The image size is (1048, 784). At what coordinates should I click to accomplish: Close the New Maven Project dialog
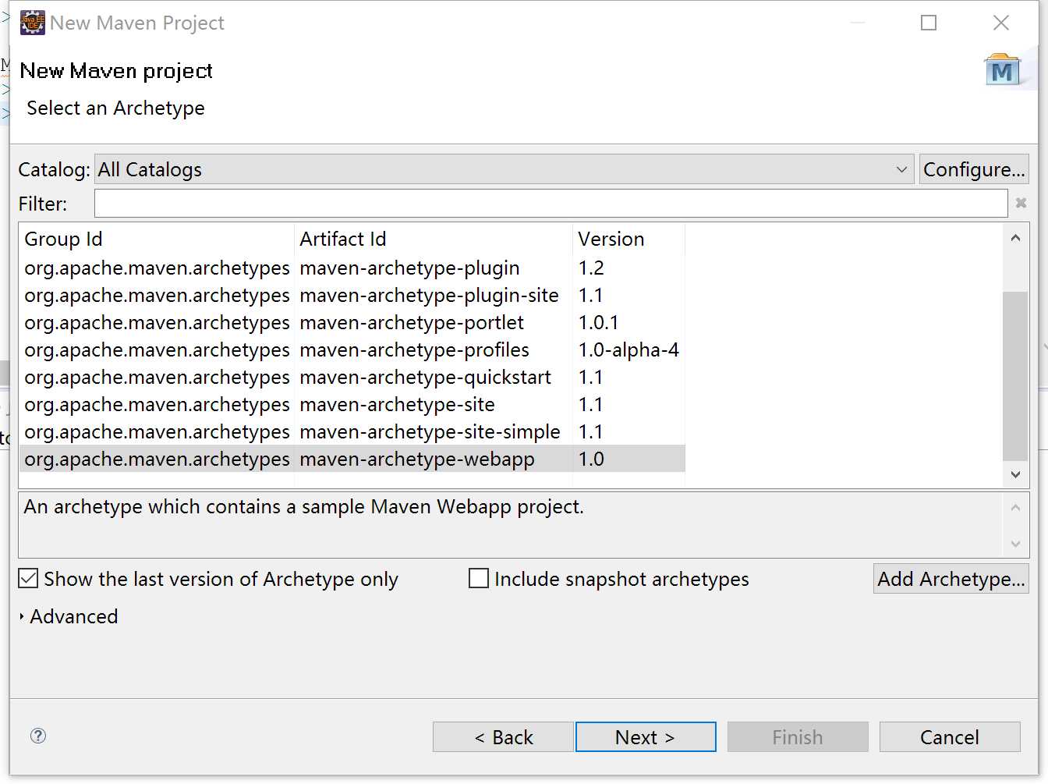tap(1001, 23)
